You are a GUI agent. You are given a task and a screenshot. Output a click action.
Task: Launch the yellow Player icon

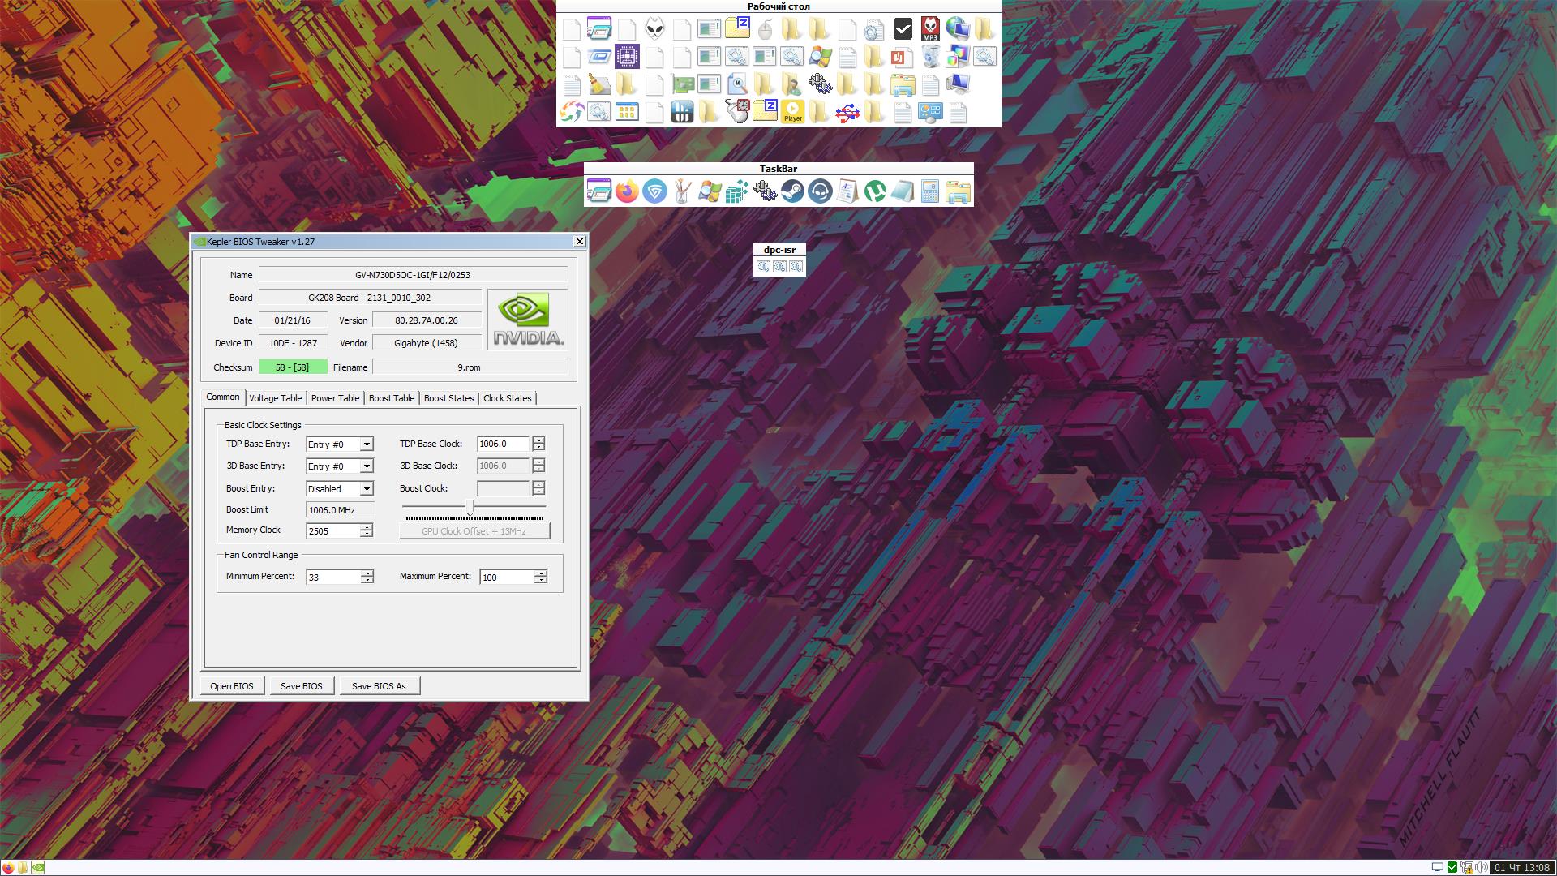point(792,112)
